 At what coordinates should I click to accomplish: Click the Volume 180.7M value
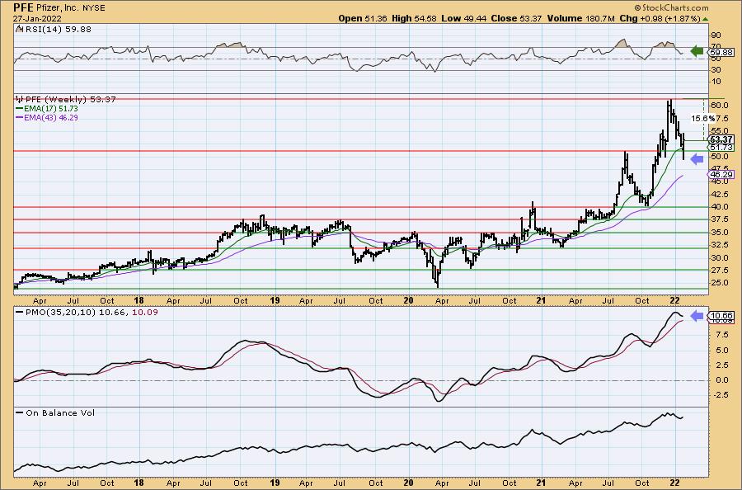click(x=580, y=18)
